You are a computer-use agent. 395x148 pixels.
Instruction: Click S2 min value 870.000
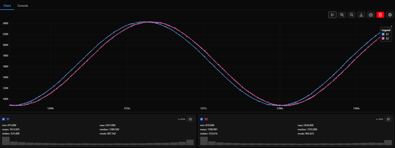pyautogui.click(x=210, y=125)
